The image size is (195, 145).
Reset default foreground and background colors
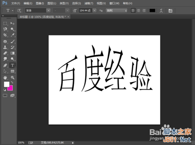5,90
